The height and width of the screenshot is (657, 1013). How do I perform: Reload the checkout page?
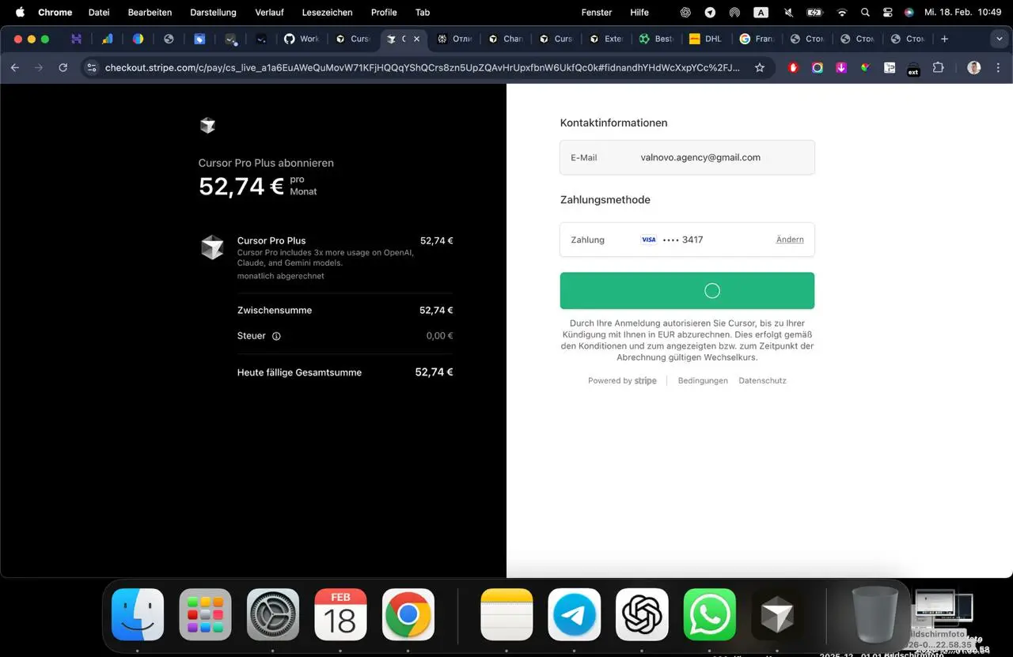point(63,67)
